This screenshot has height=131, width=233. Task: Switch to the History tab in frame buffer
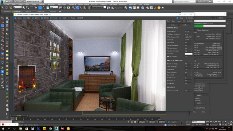click(179, 21)
